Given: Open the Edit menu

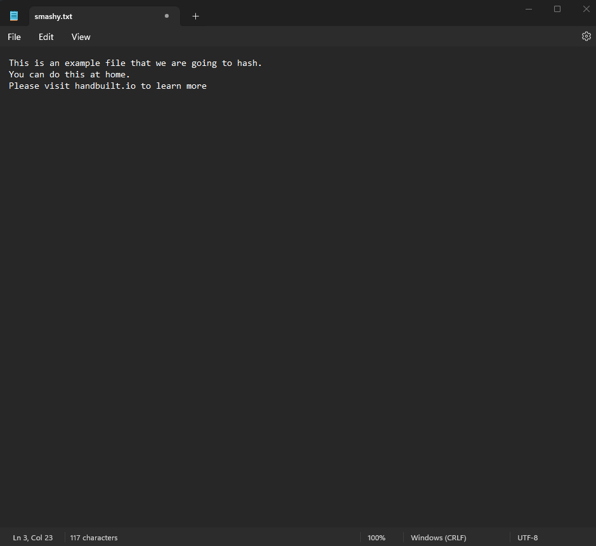Looking at the screenshot, I should 46,37.
